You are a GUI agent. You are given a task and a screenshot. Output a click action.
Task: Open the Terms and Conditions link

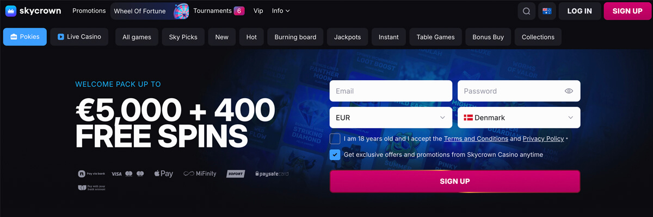click(x=476, y=139)
